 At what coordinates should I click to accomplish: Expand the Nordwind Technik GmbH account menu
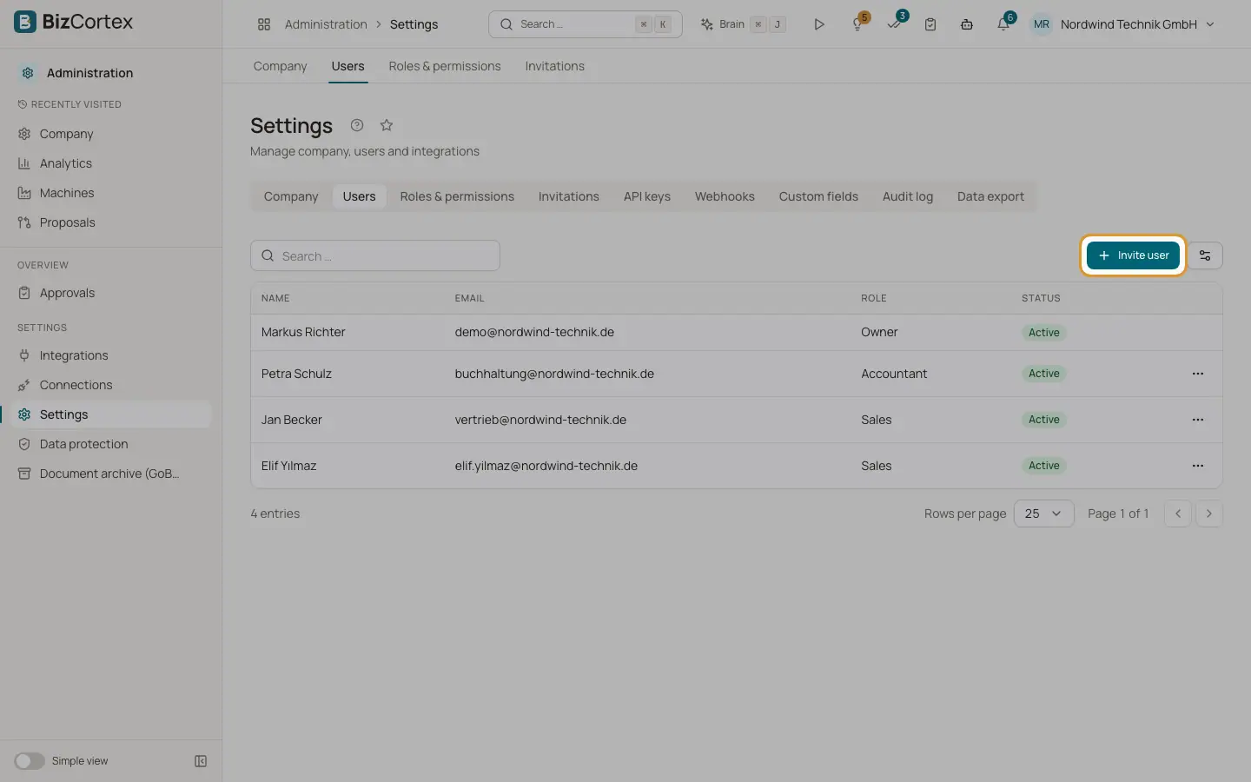pos(1125,24)
